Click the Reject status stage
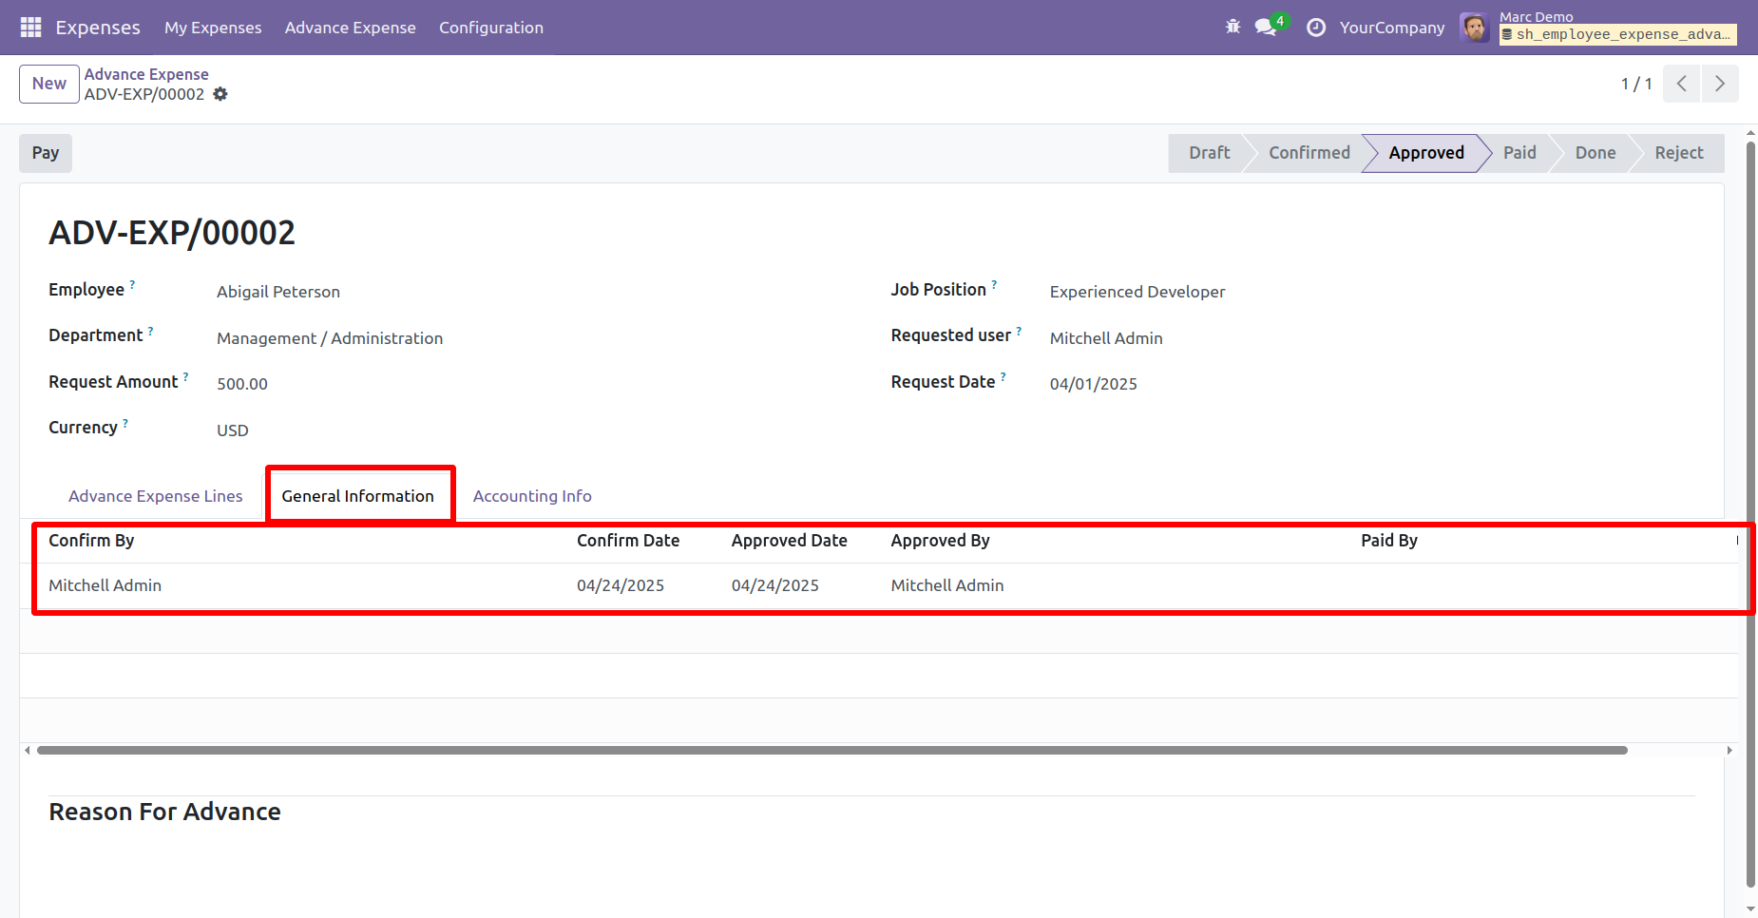This screenshot has height=918, width=1758. (1678, 153)
